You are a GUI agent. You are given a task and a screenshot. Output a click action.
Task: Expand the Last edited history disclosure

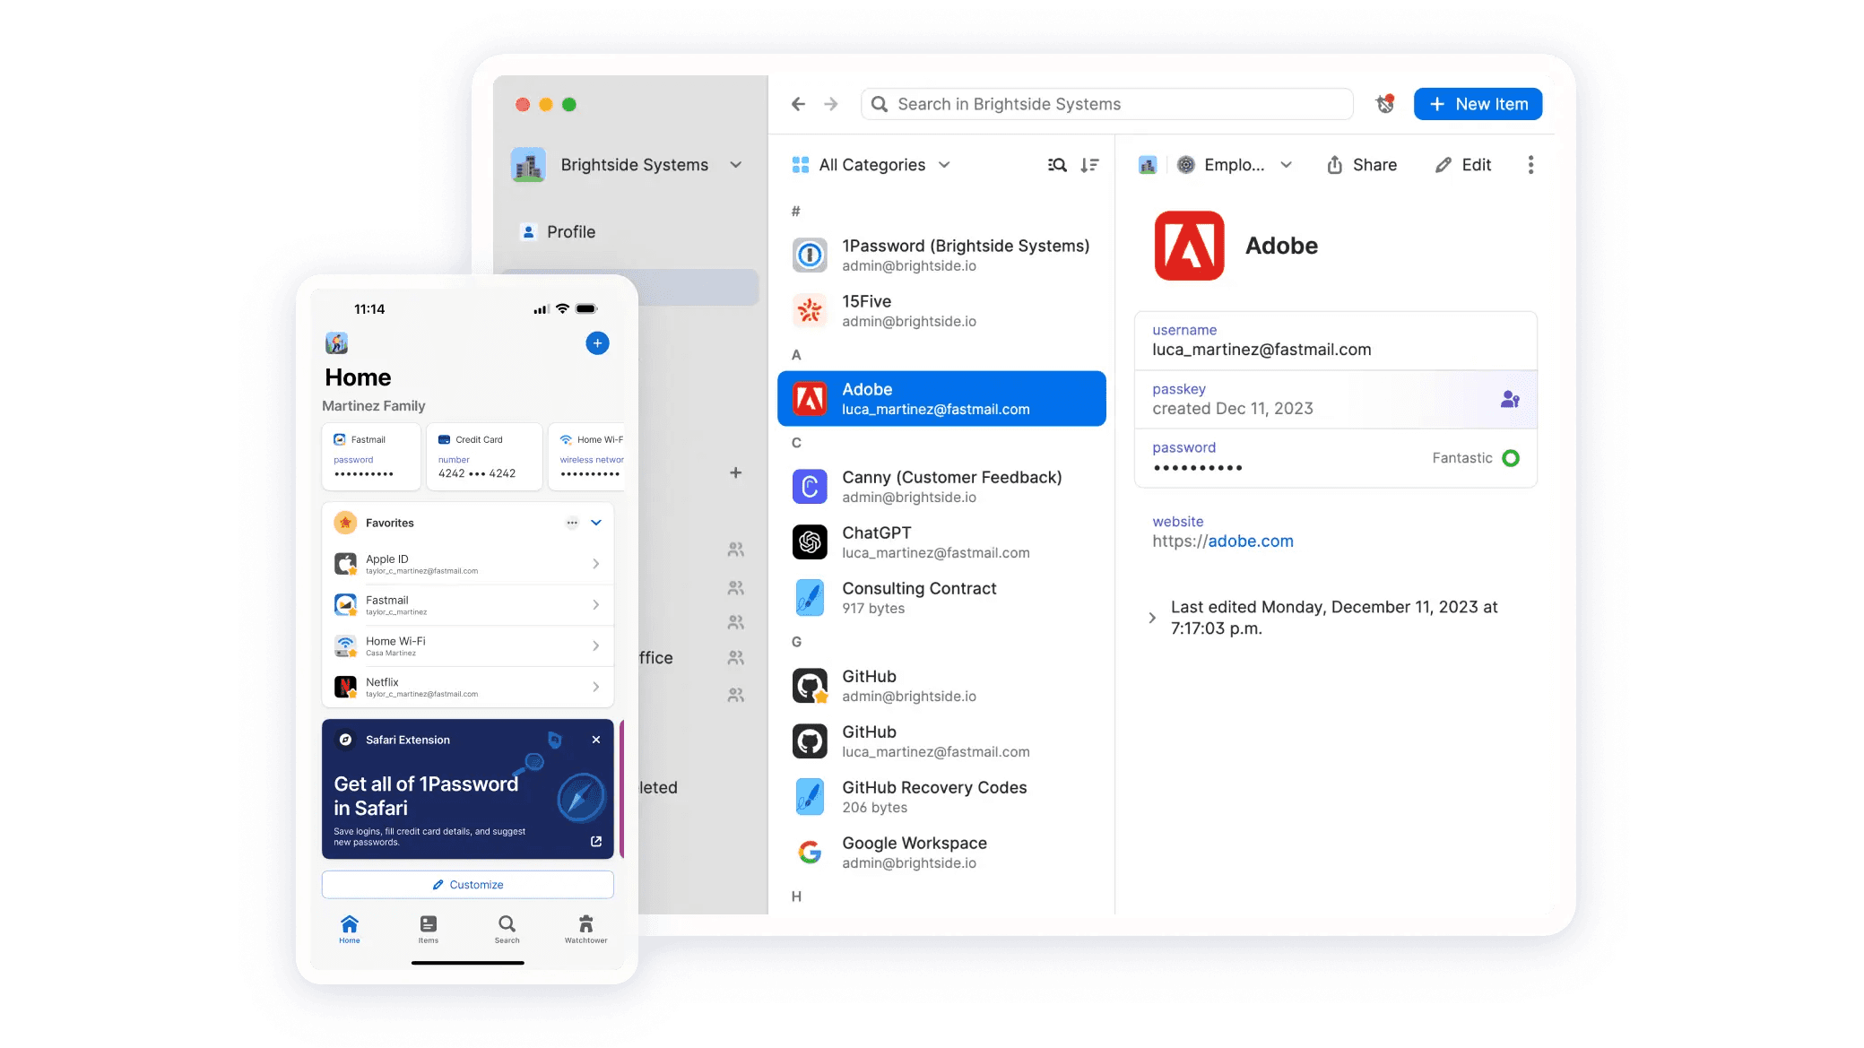pyautogui.click(x=1151, y=617)
